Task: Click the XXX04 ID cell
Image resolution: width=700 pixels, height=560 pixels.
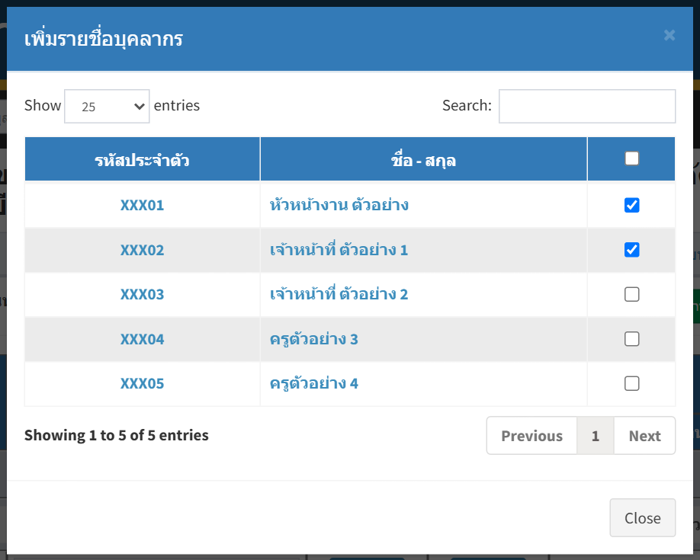Action: tap(143, 339)
